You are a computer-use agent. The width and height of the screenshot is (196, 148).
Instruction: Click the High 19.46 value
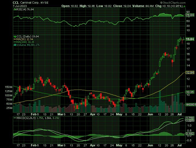(87, 6)
